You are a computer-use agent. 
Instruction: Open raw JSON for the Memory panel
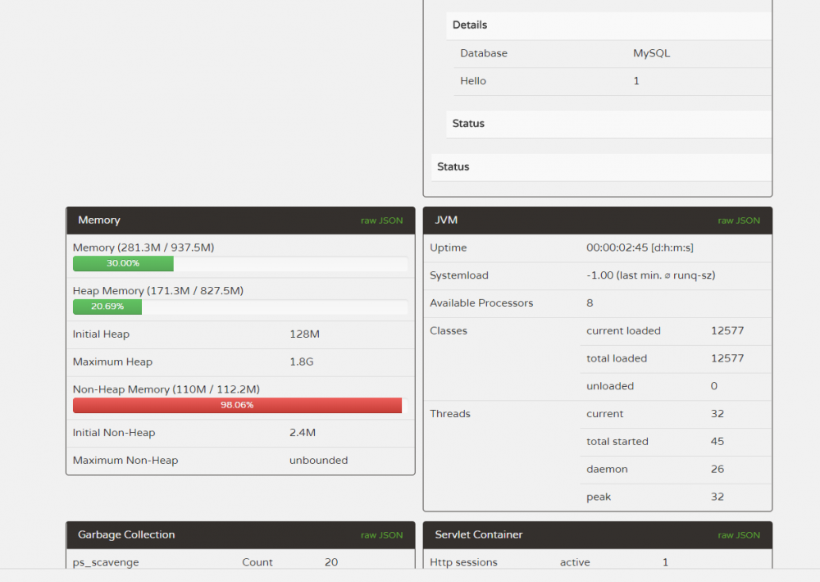pos(381,221)
